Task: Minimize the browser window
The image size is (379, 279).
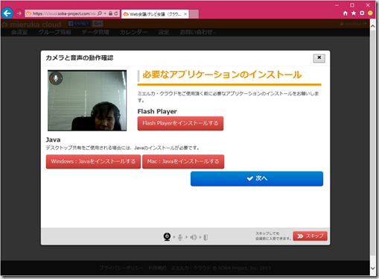Action: 337,5
